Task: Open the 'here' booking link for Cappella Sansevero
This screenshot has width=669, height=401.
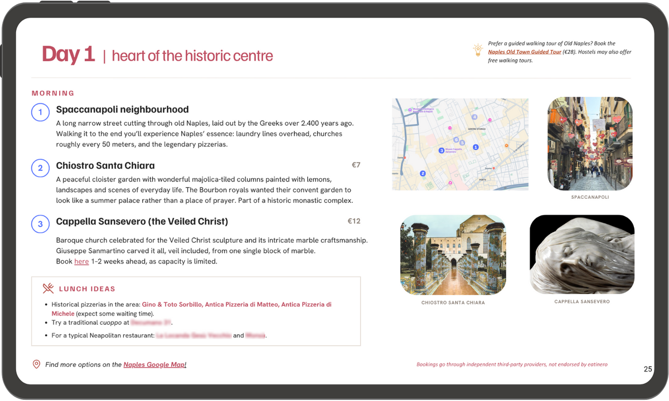Action: 81,261
